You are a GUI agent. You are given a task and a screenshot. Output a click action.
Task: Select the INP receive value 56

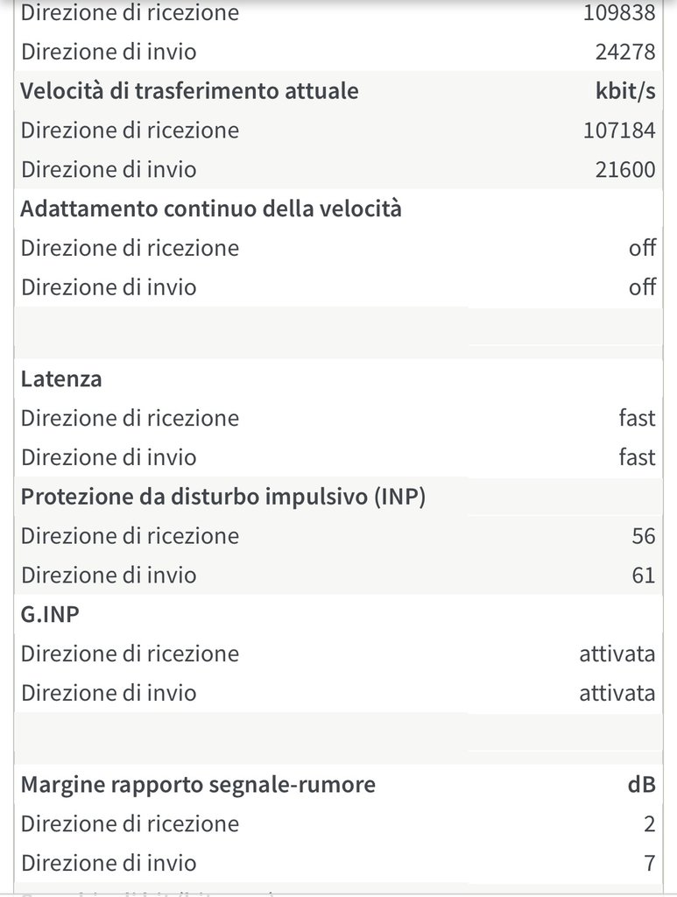[x=644, y=535]
